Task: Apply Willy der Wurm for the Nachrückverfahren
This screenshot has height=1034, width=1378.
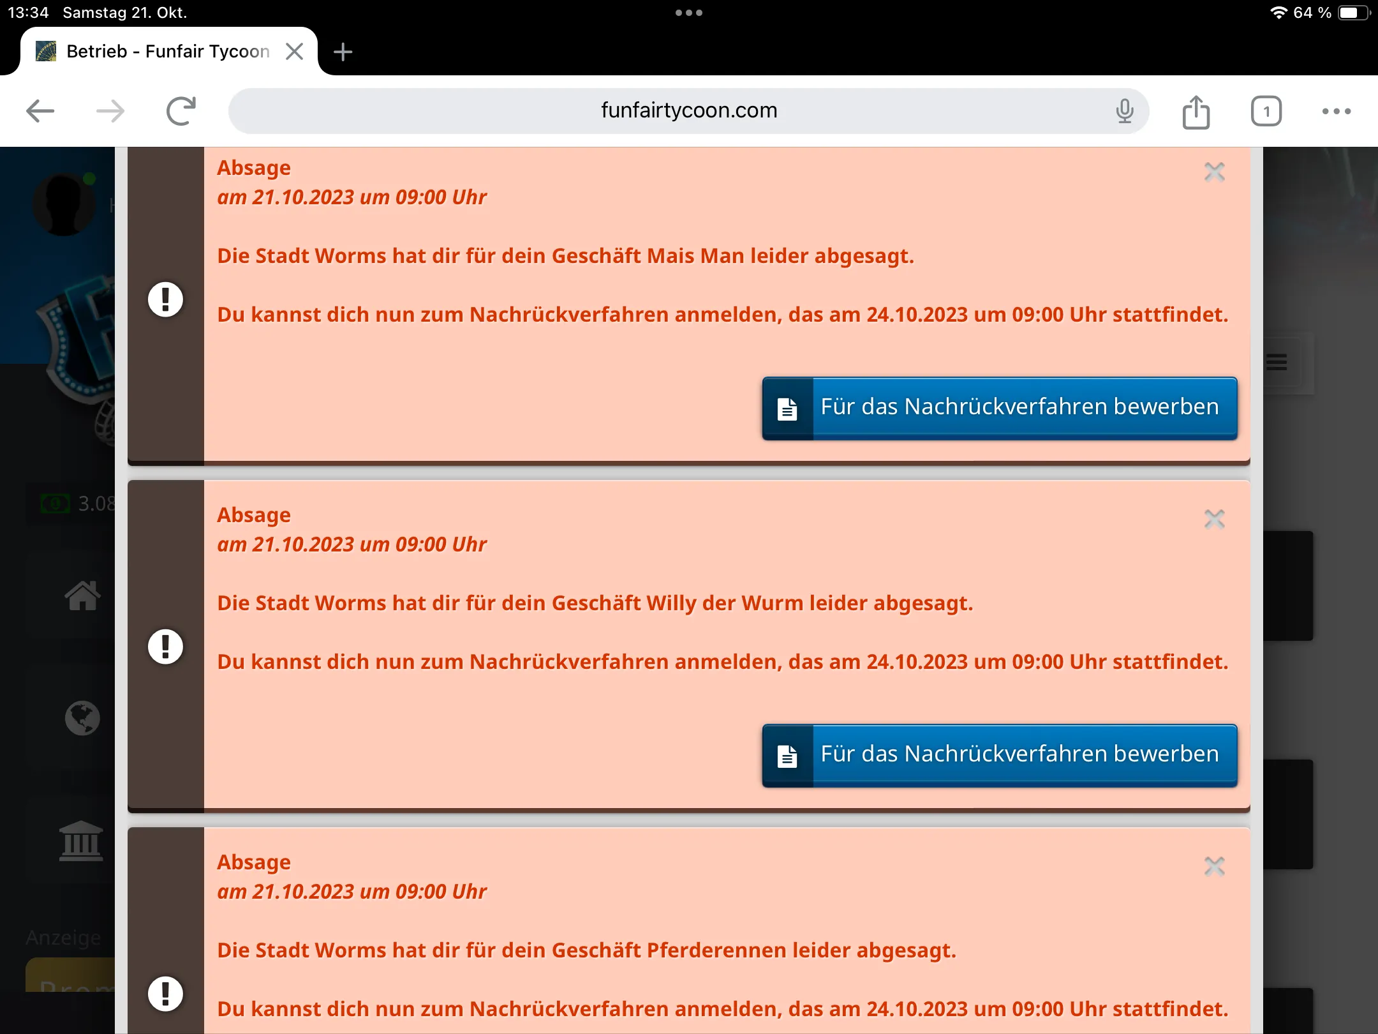Action: click(999, 755)
